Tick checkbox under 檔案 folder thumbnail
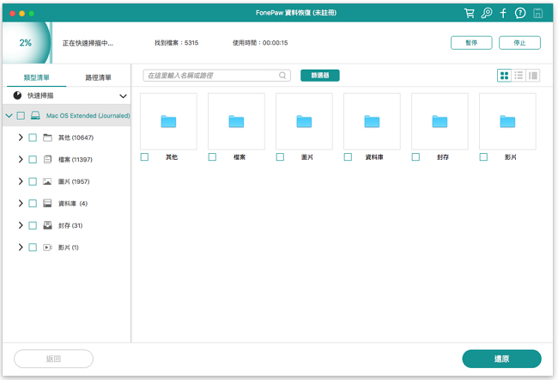The height and width of the screenshot is (380, 558). tap(212, 156)
